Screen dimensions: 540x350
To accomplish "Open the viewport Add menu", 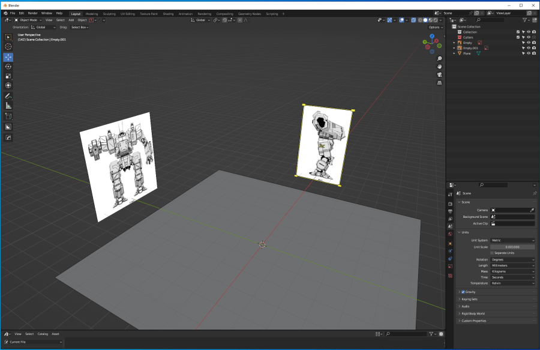I will tap(71, 20).
